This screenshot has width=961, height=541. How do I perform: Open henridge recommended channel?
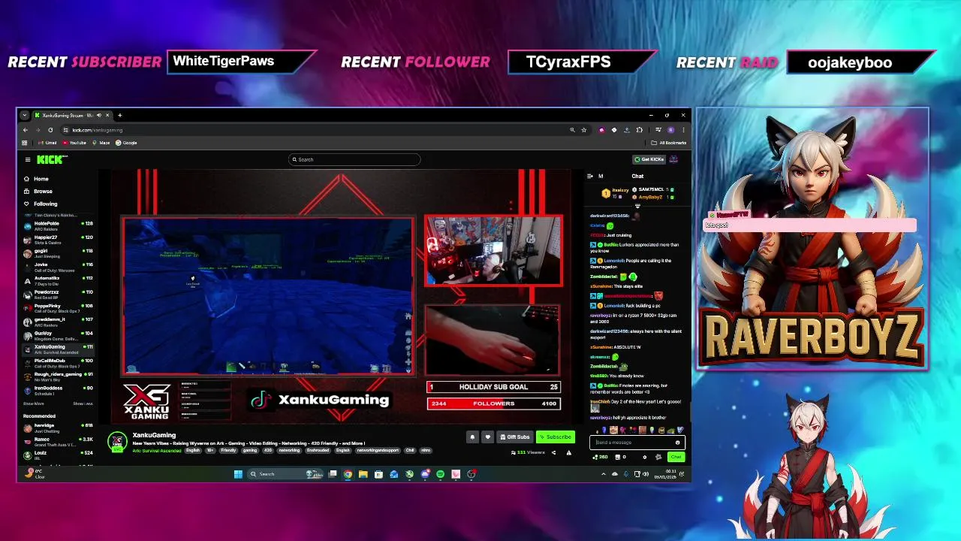click(59, 428)
